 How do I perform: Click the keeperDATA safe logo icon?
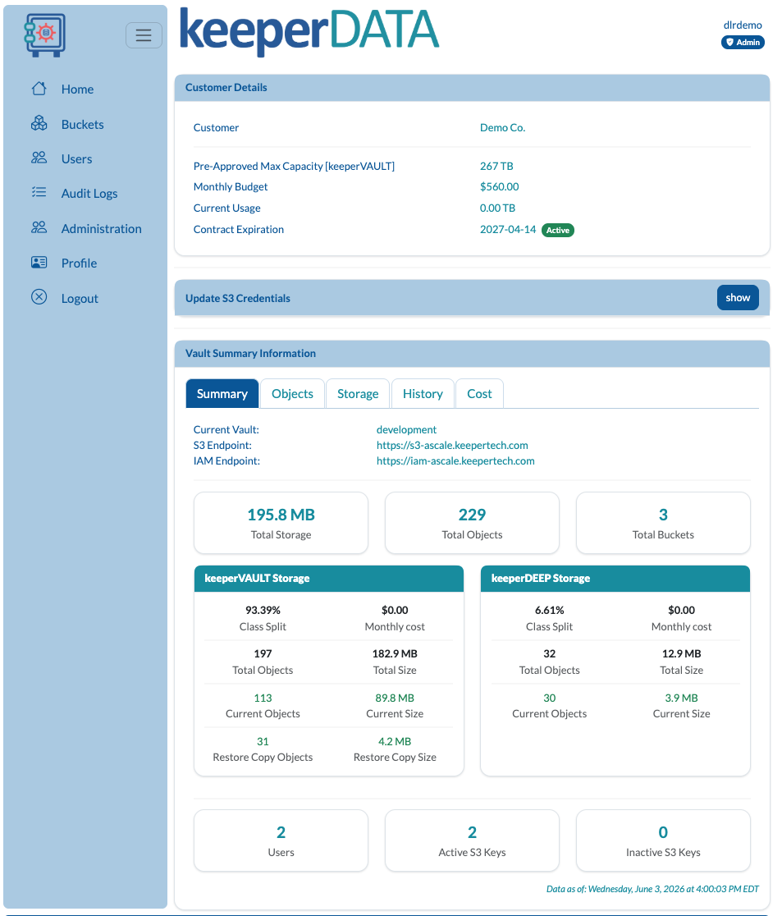coord(45,35)
